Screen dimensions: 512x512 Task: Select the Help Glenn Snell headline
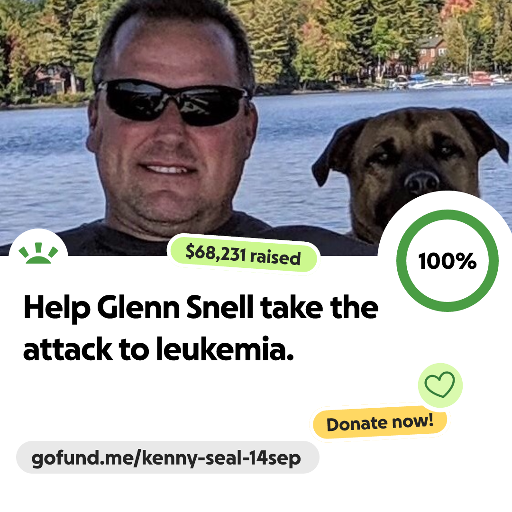pyautogui.click(x=201, y=328)
